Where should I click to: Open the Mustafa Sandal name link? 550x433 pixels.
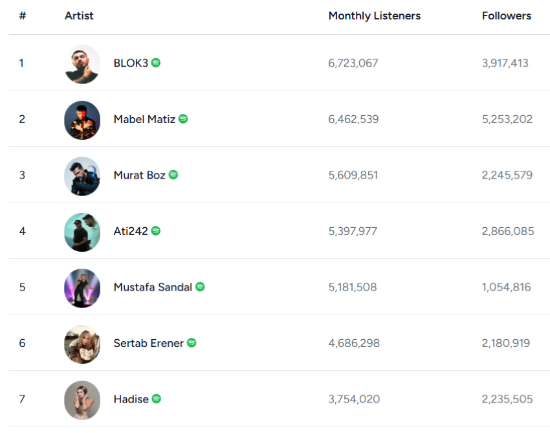pos(153,287)
